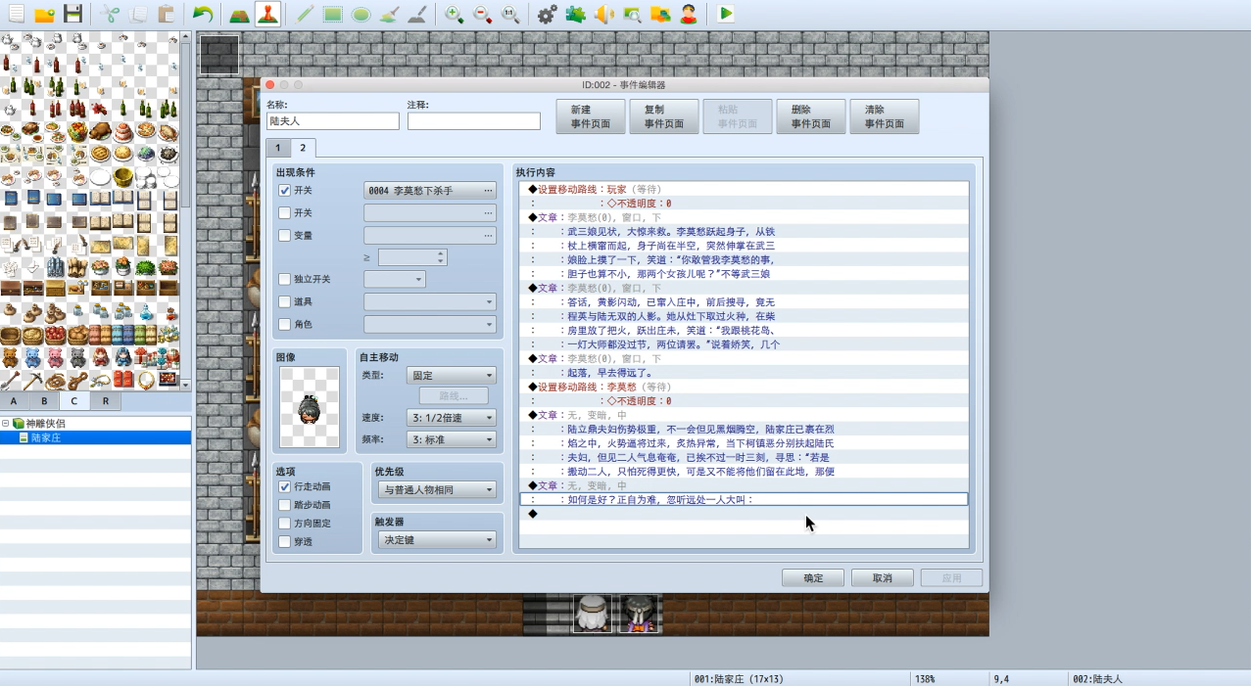Switch to Event editing mode icon
Screen dimensions: 1251x686
[267, 14]
